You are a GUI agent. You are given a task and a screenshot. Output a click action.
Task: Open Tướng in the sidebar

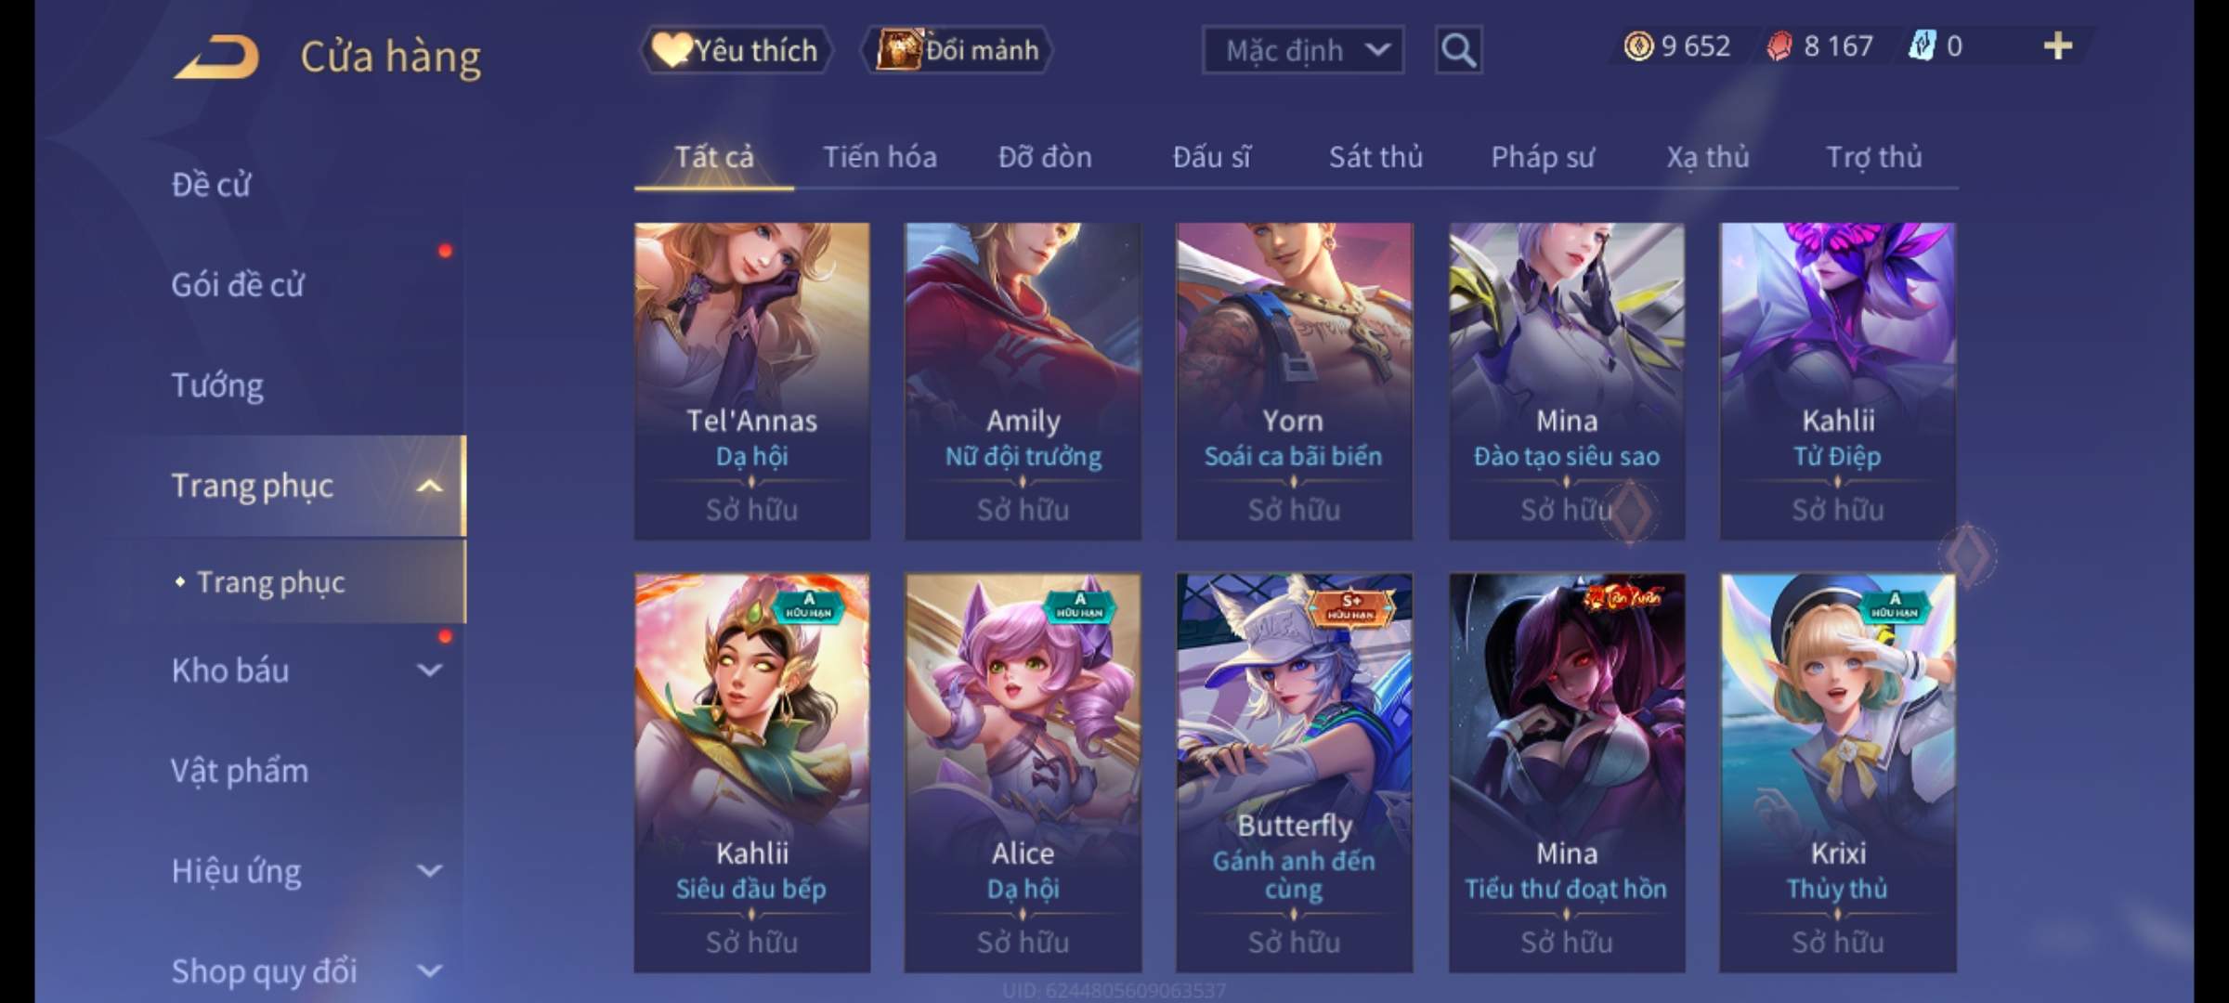(x=217, y=385)
